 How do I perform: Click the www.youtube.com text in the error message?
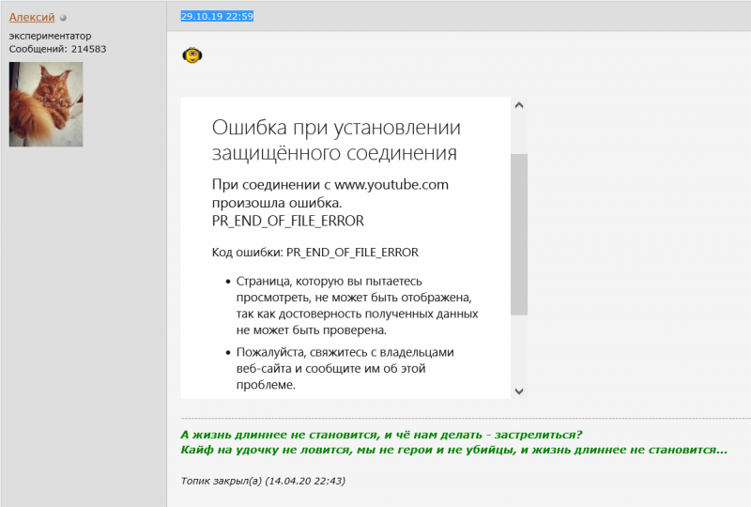coord(391,184)
